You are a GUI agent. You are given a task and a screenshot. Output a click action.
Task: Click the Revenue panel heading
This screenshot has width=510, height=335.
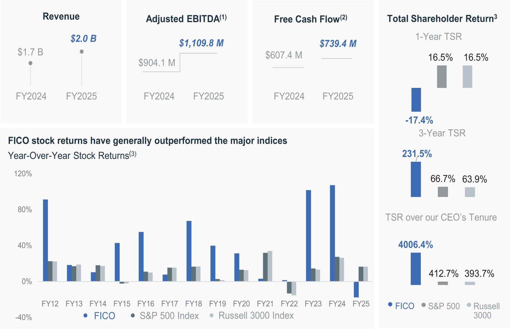coord(61,16)
